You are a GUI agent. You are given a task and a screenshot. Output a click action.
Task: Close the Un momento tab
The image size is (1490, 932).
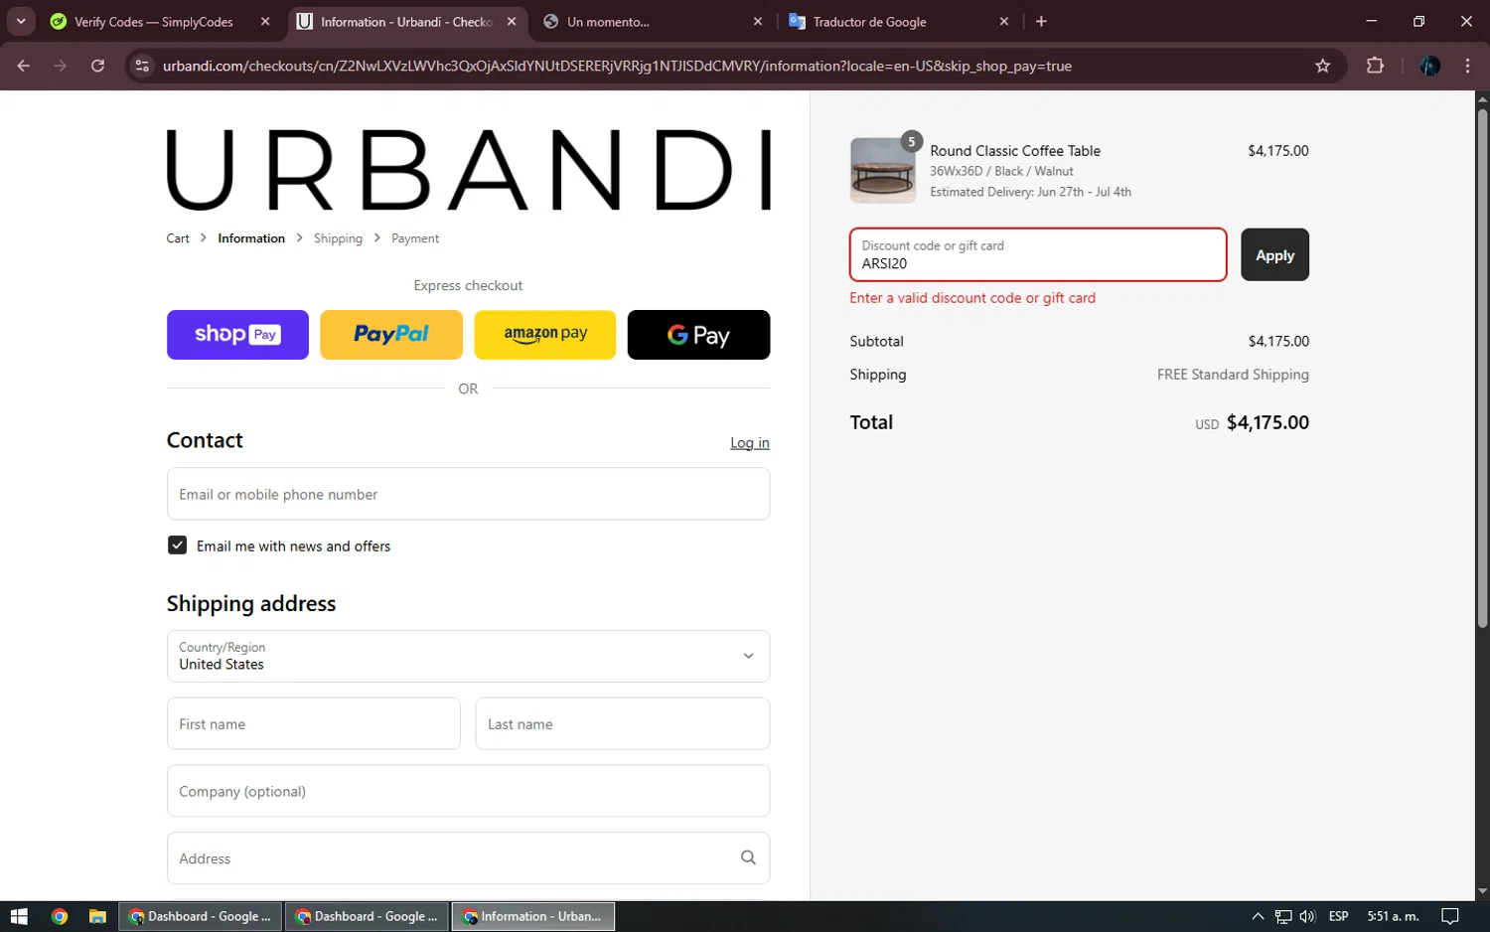pyautogui.click(x=758, y=21)
